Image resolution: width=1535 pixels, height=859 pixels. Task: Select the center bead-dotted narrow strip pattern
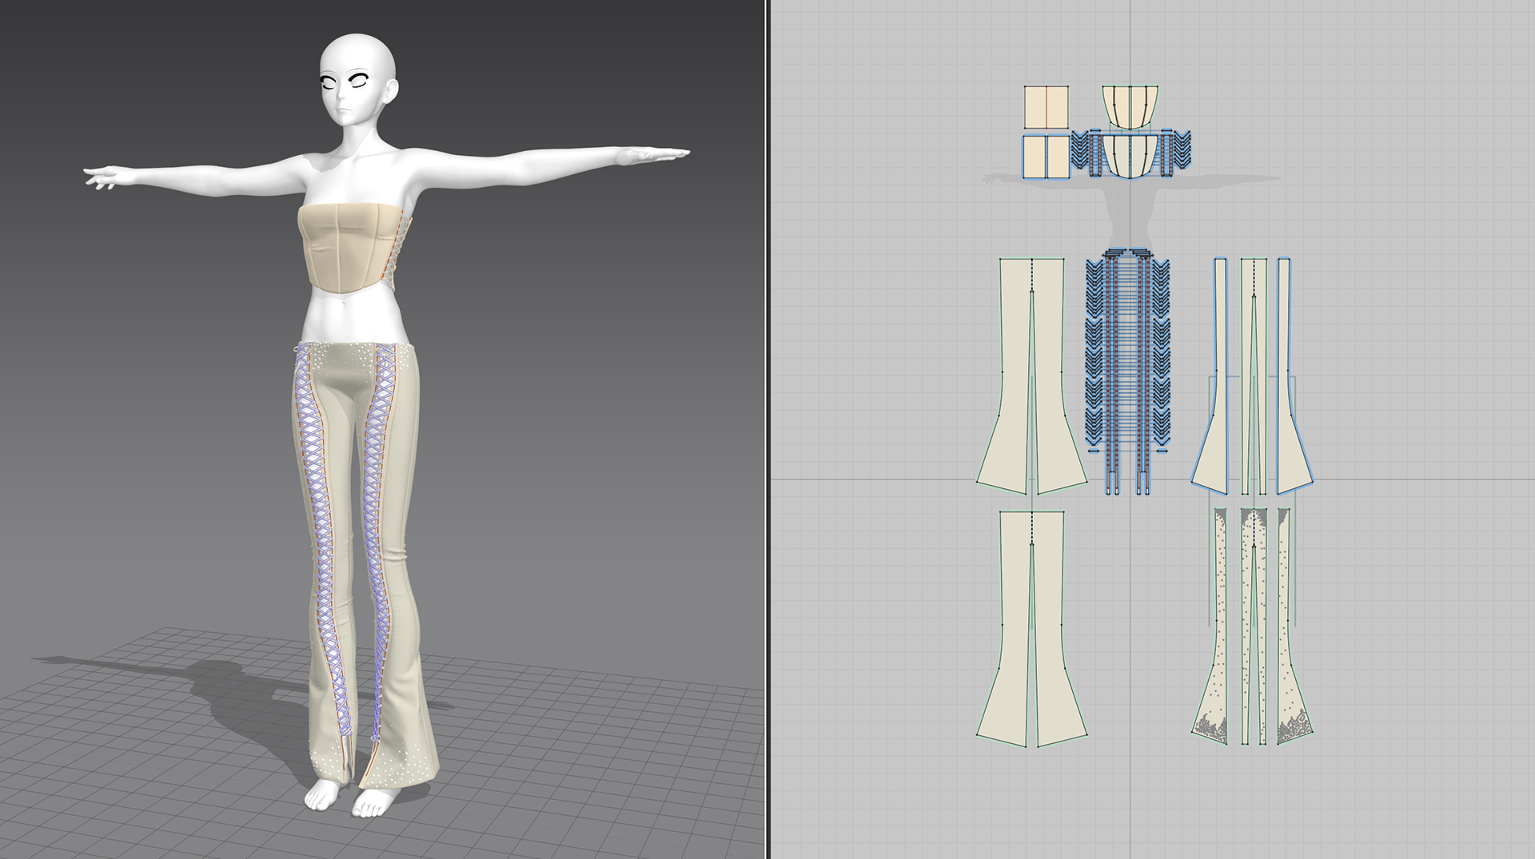pyautogui.click(x=1254, y=627)
